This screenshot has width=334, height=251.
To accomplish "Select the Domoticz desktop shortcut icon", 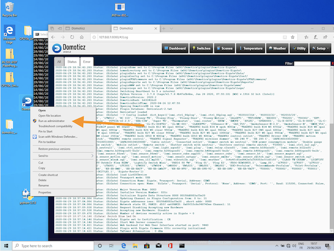I will click(x=27, y=103).
